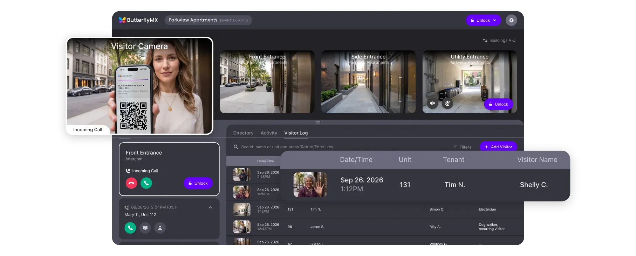Open the Side Entrance camera feed

click(368, 82)
